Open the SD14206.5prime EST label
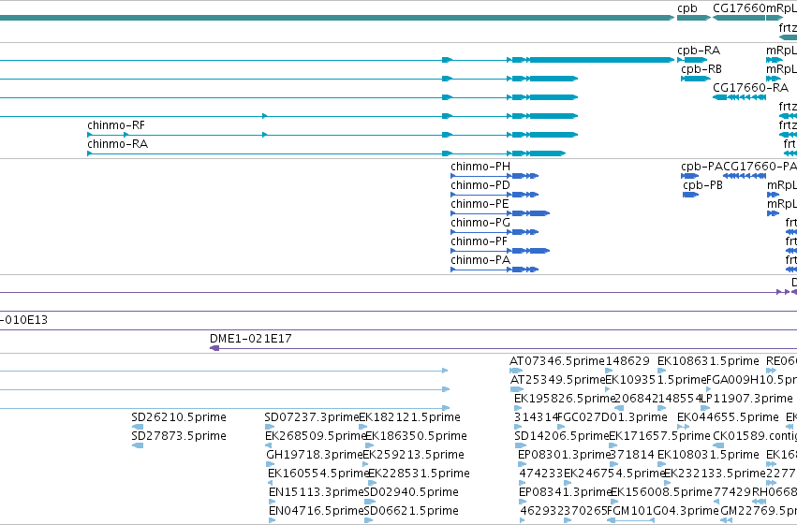 pos(562,436)
